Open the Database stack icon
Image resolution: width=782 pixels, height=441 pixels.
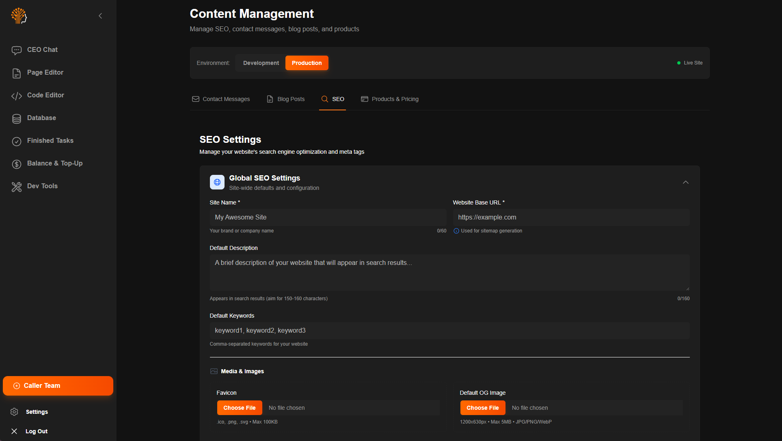[x=16, y=118]
